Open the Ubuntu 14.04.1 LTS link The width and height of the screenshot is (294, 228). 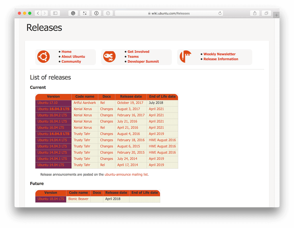[52, 158]
